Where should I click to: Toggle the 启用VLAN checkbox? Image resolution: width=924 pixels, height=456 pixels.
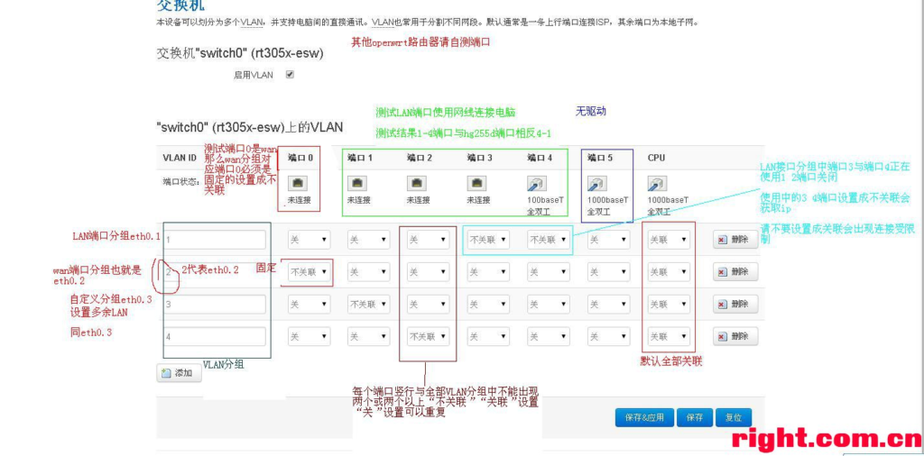[290, 75]
